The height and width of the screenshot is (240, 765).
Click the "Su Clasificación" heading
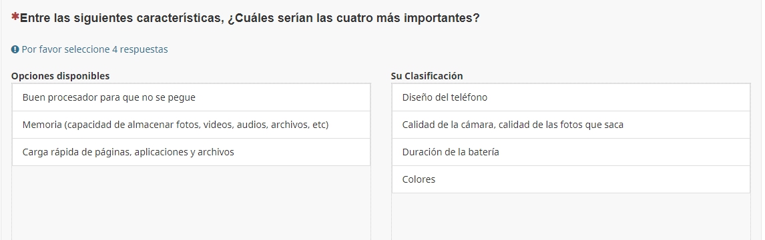427,76
